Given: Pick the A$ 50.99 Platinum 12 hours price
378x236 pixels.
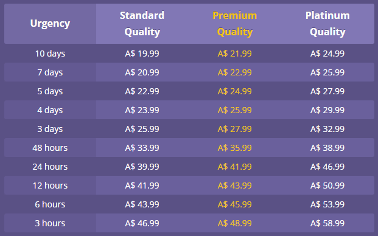Looking at the screenshot, I should pos(327,186).
